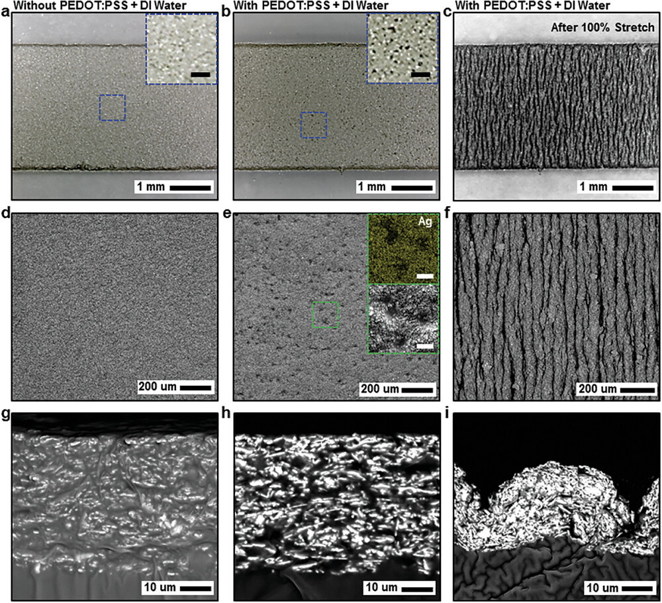Select the yellow Ag elemental map inset
Screen dimensions: 662x603
tap(403, 248)
